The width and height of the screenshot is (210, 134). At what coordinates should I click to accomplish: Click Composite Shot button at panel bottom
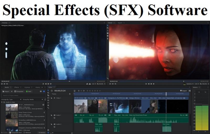pos(15,133)
